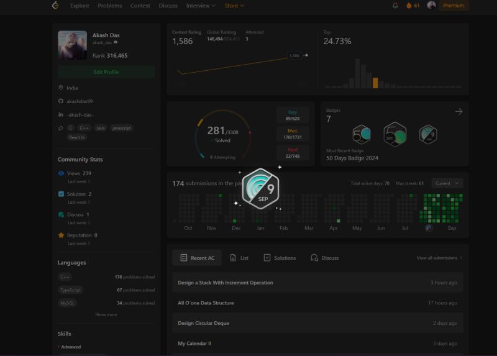
Task: Click the large SEP 9 daily badge
Action: [x=260, y=189]
